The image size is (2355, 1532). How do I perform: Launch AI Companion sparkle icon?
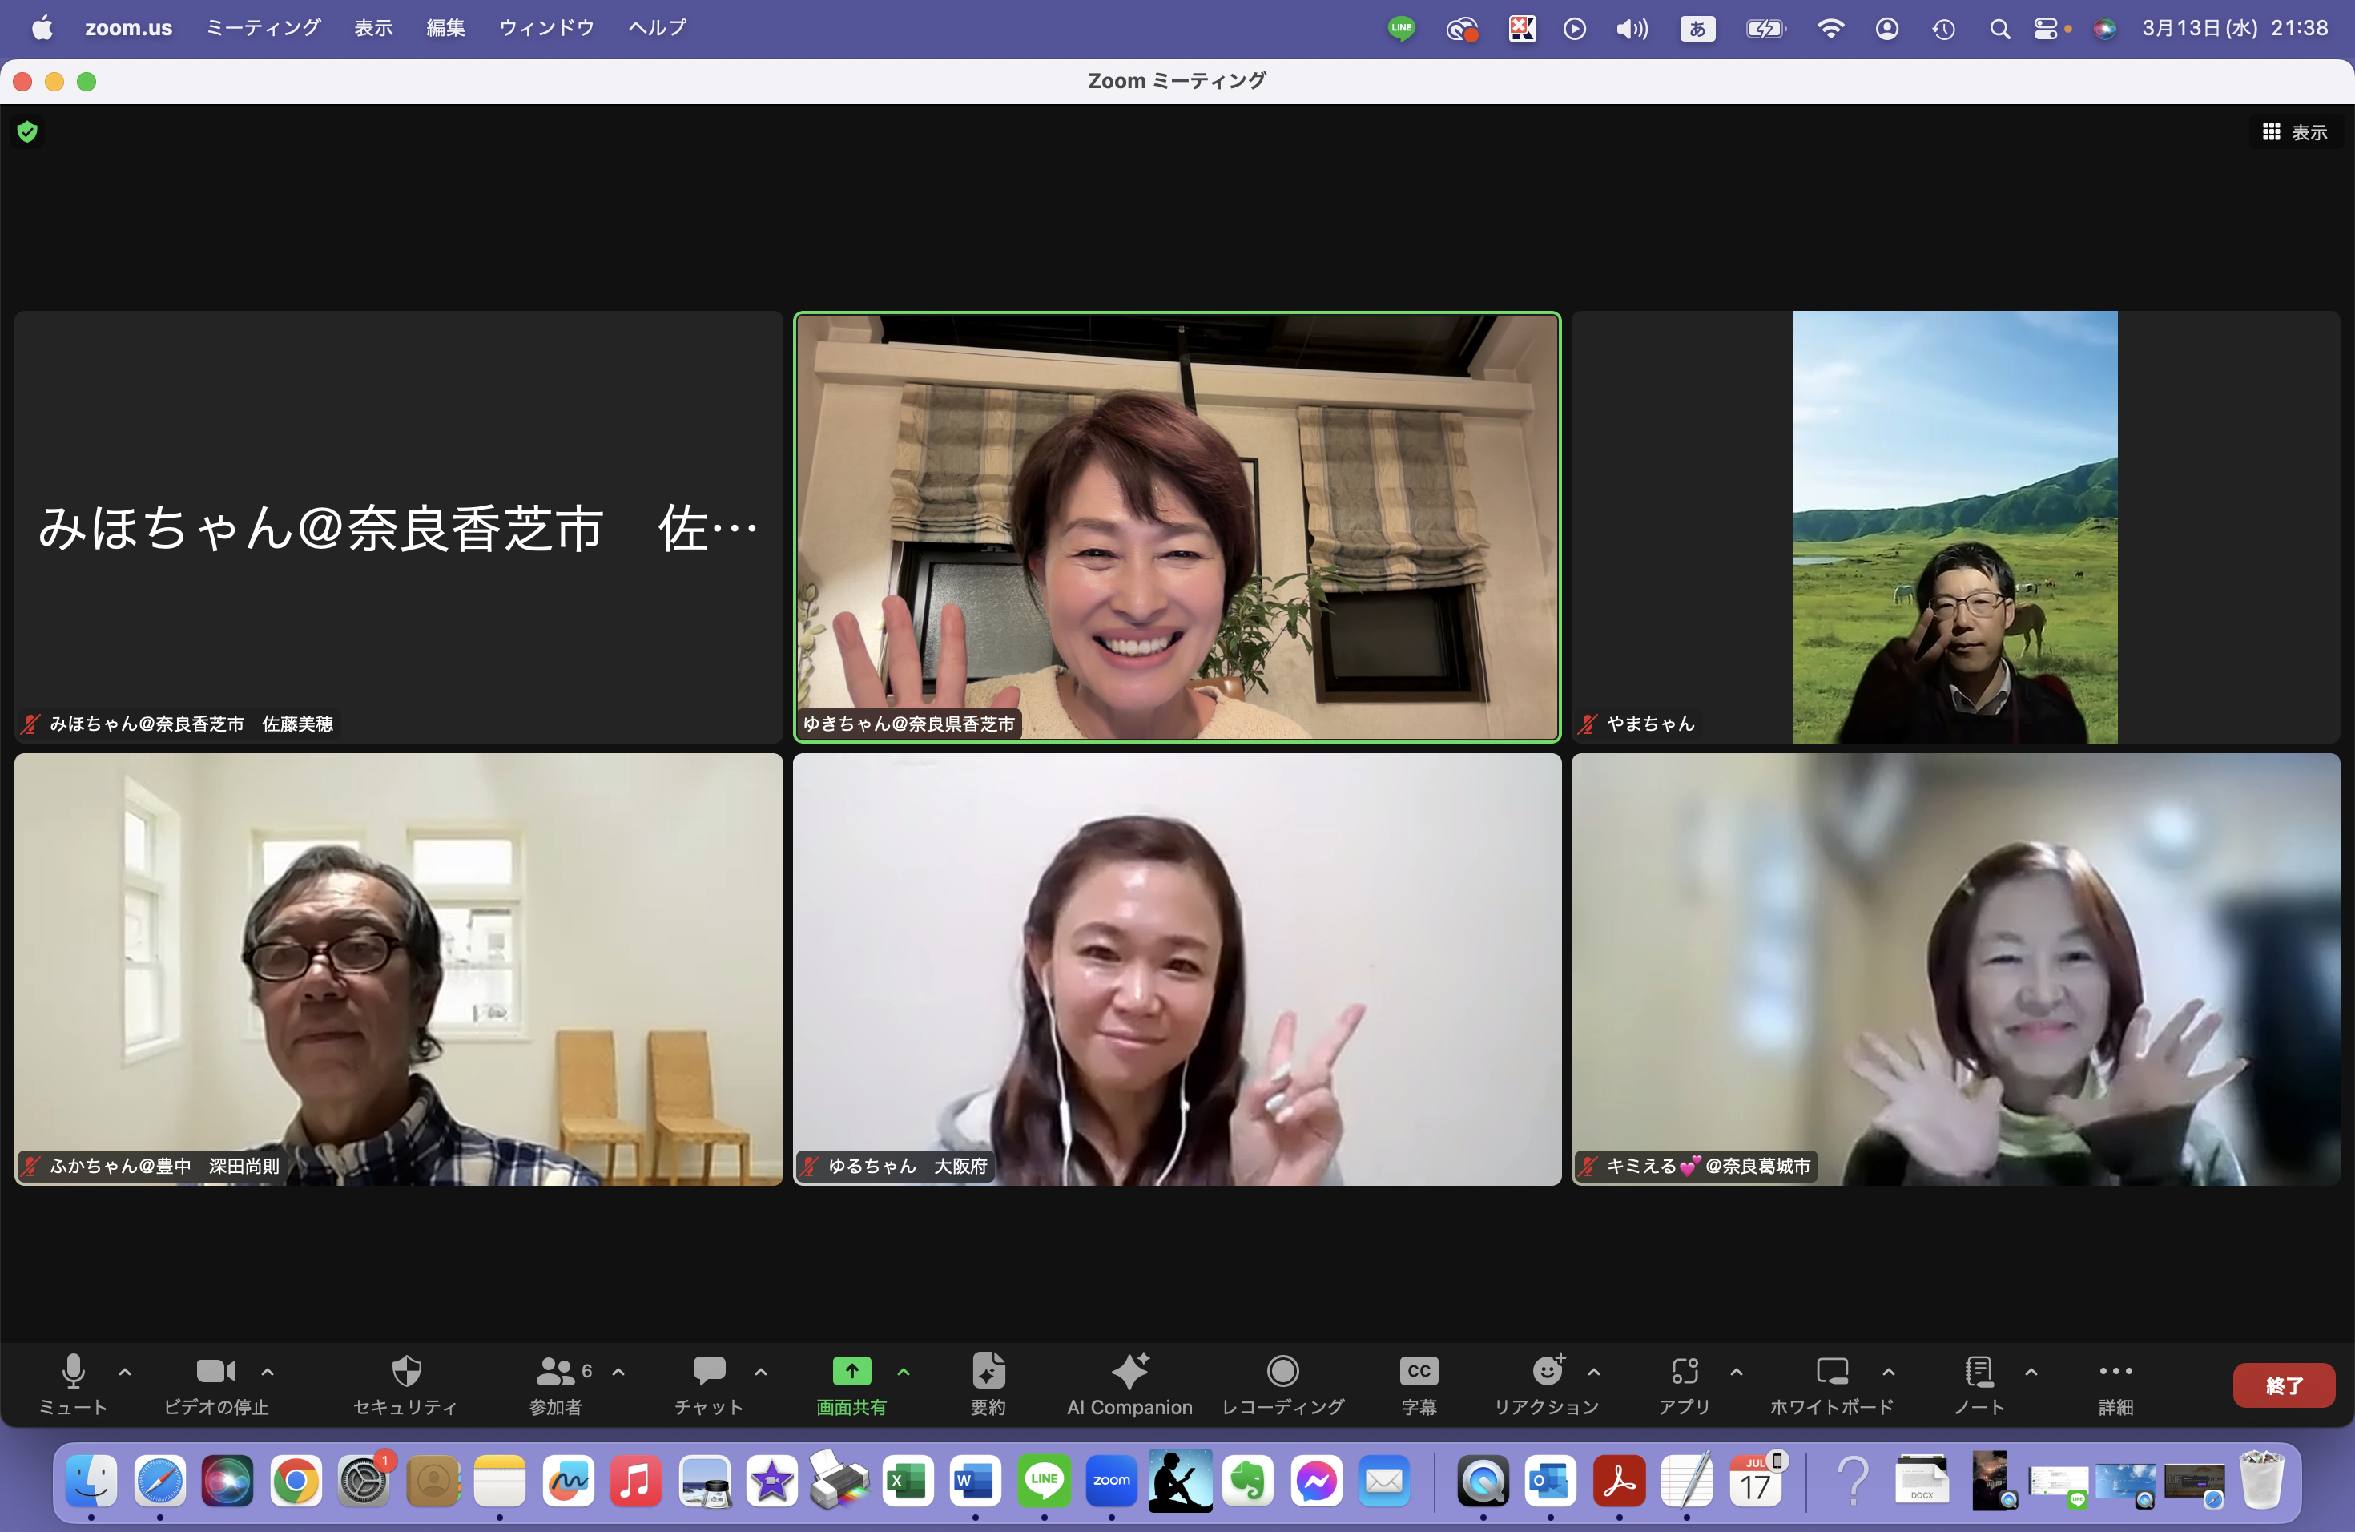coord(1129,1372)
